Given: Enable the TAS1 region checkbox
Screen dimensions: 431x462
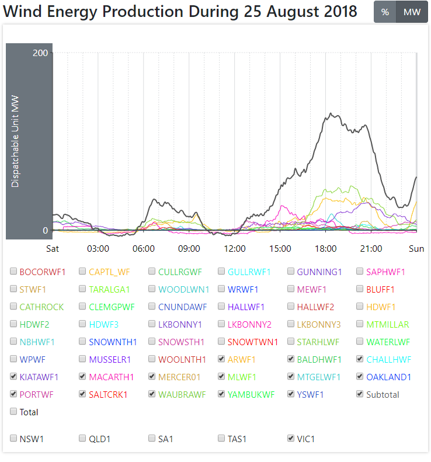Looking at the screenshot, I should coord(222,438).
